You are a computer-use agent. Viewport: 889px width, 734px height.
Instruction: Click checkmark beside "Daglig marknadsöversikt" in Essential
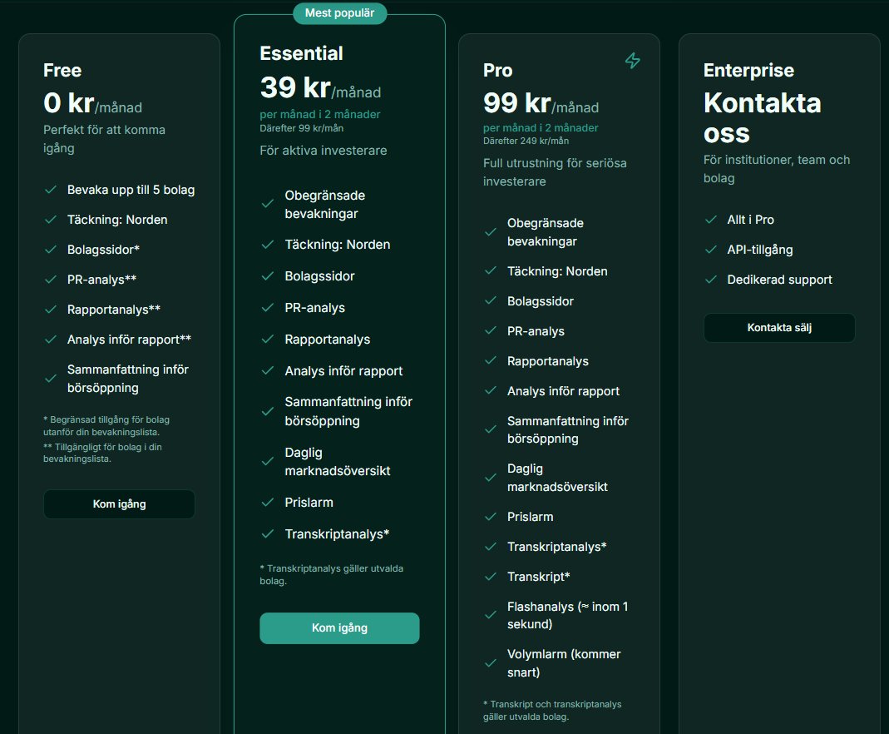click(x=268, y=462)
